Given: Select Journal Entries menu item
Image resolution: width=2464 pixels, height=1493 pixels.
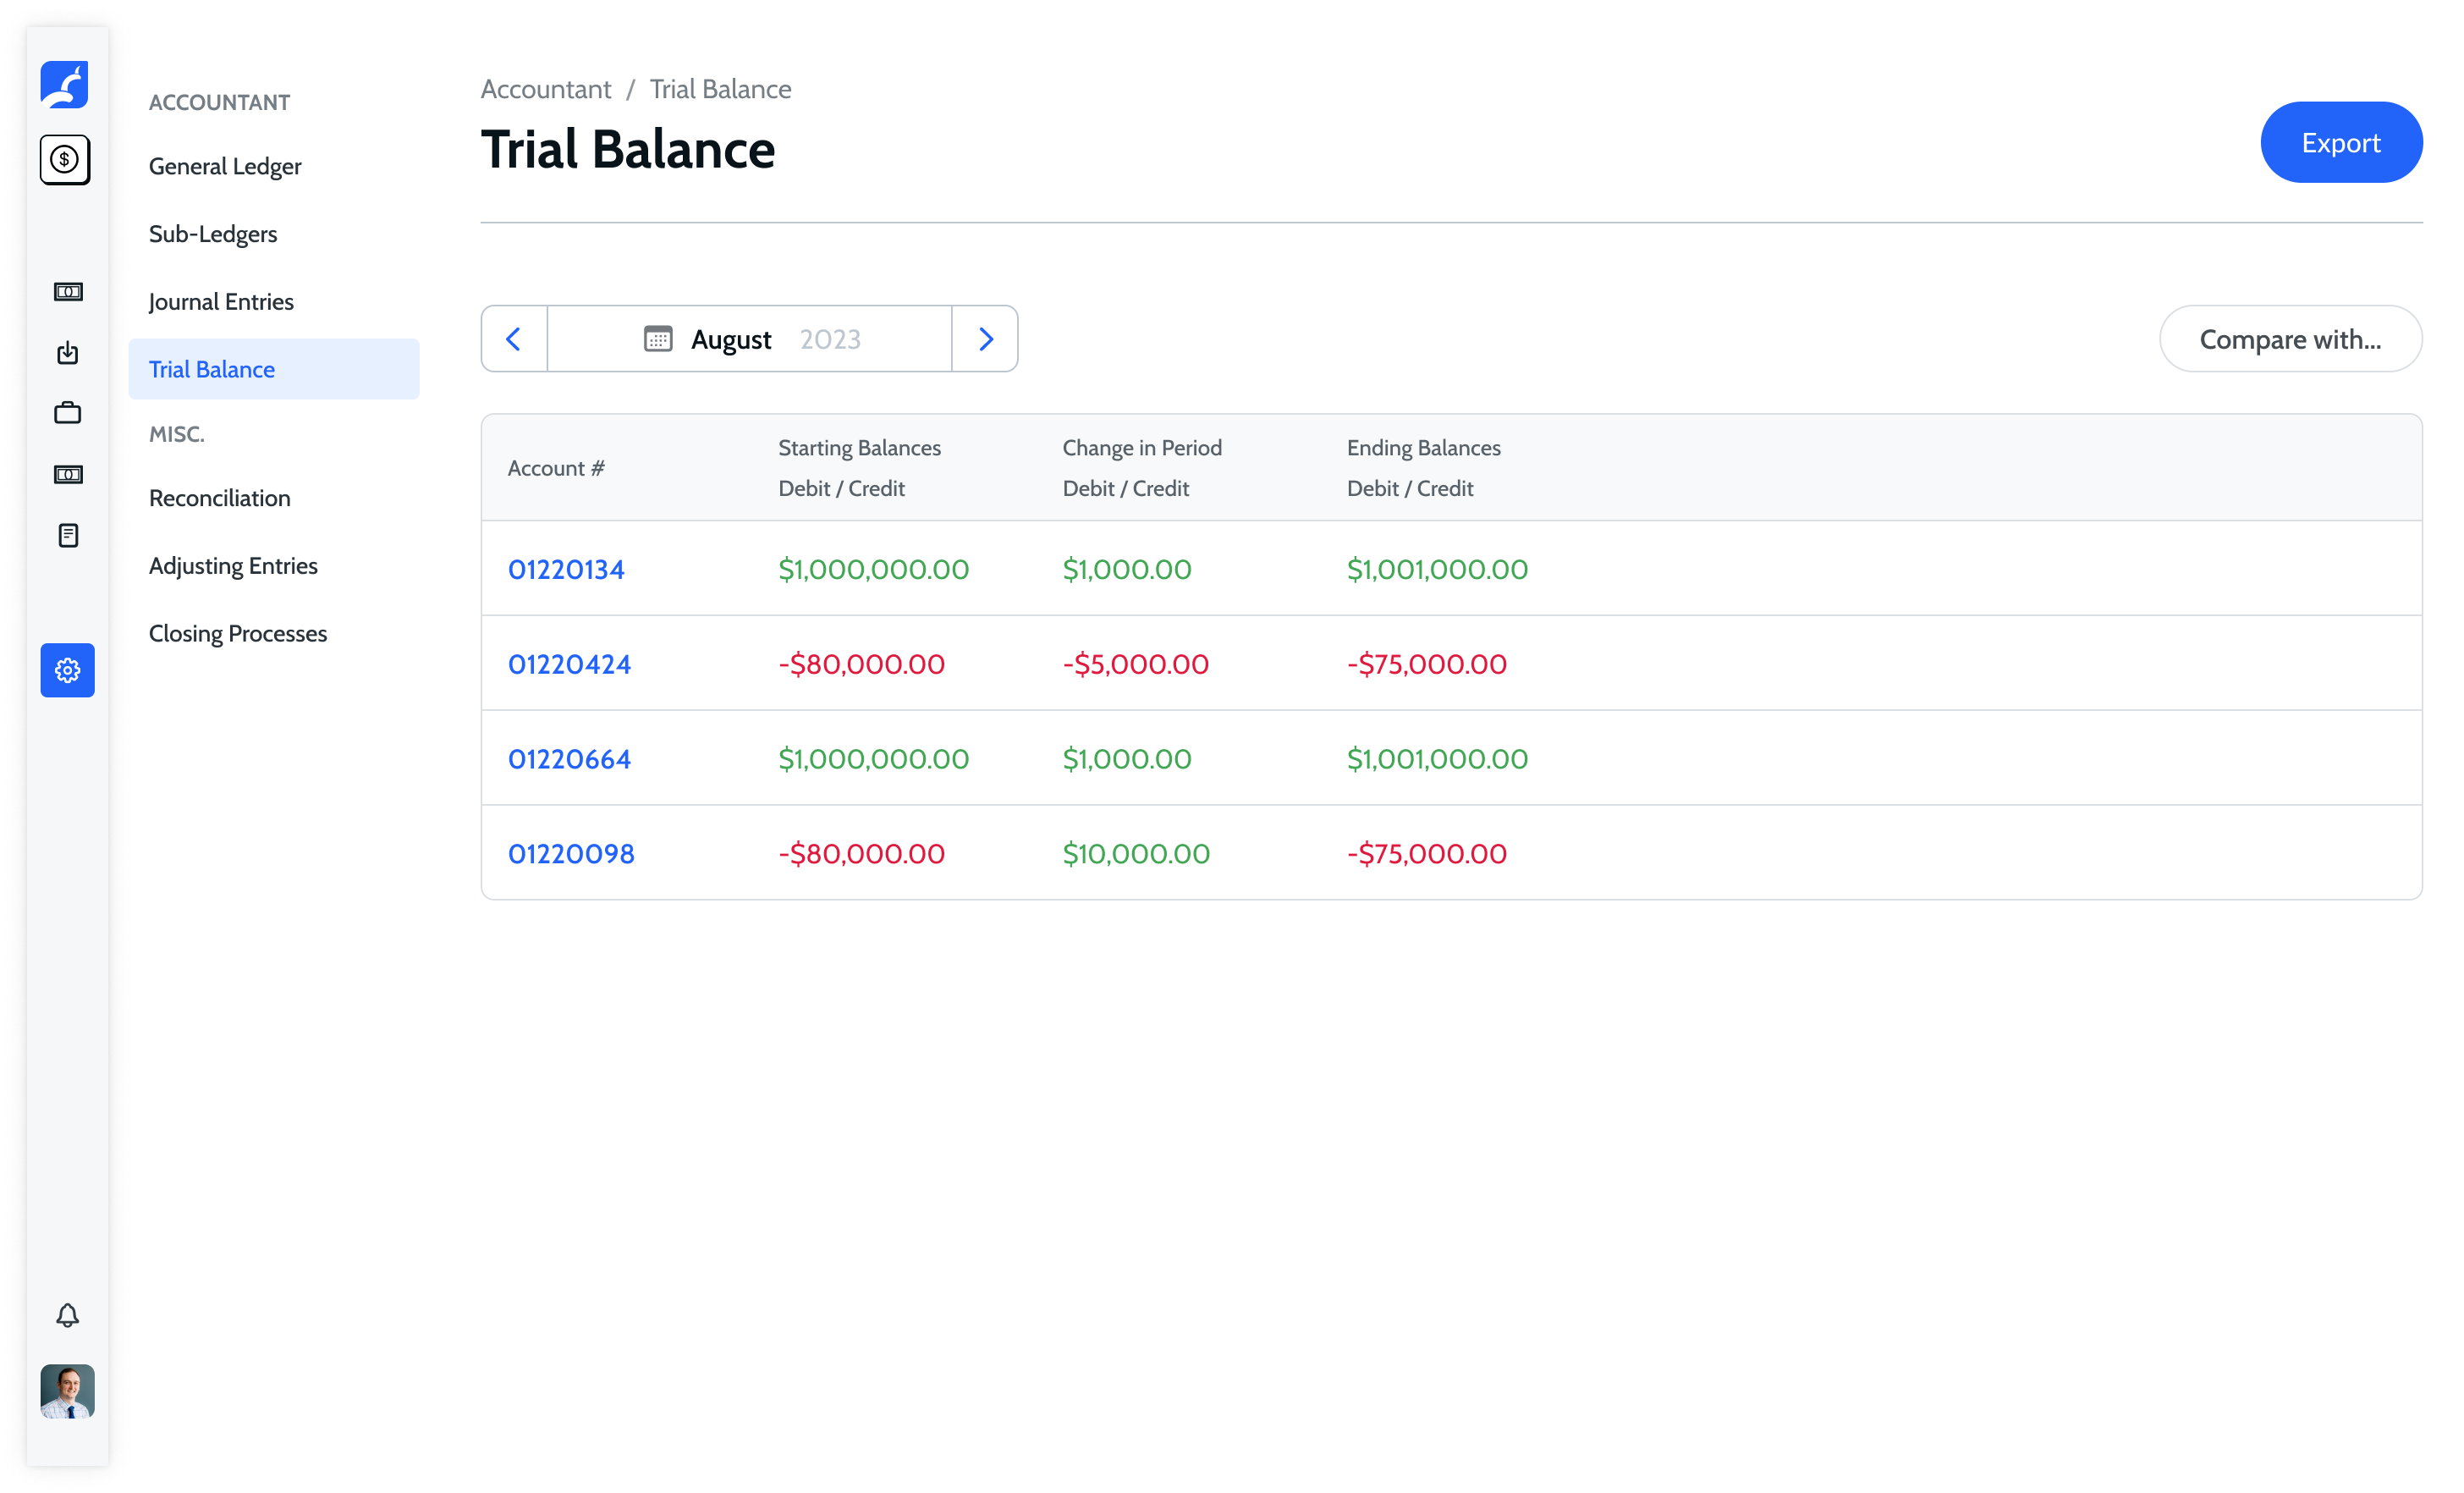Looking at the screenshot, I should [x=221, y=302].
